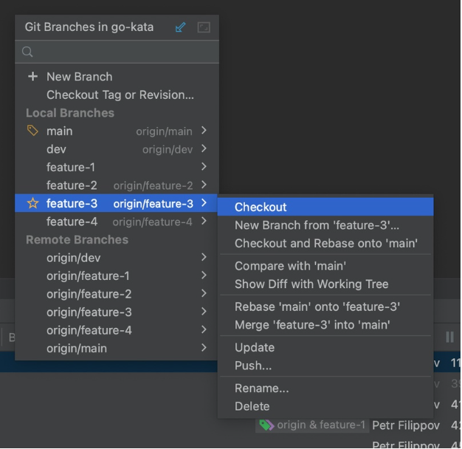Select Merge 'feature-3' into 'main'
This screenshot has width=462, height=449.
(312, 325)
